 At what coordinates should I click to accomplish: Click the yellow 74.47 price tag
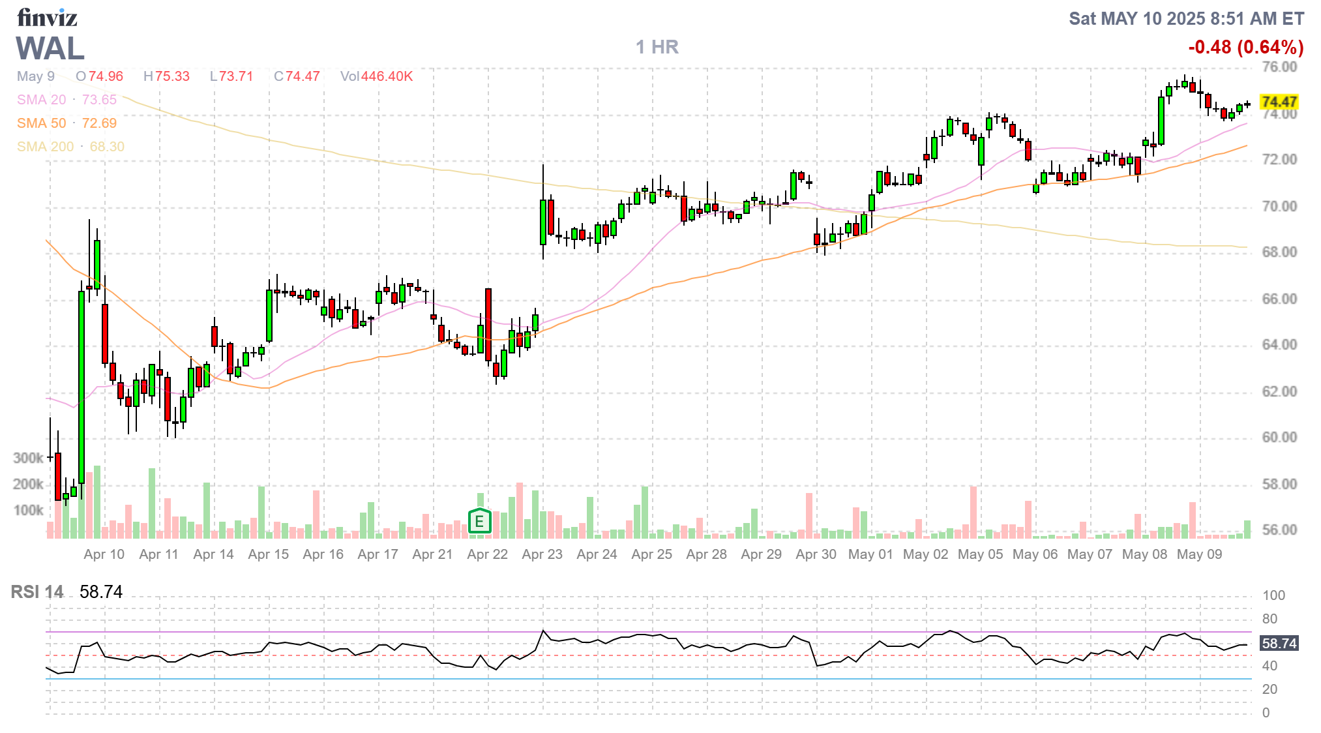1279,102
